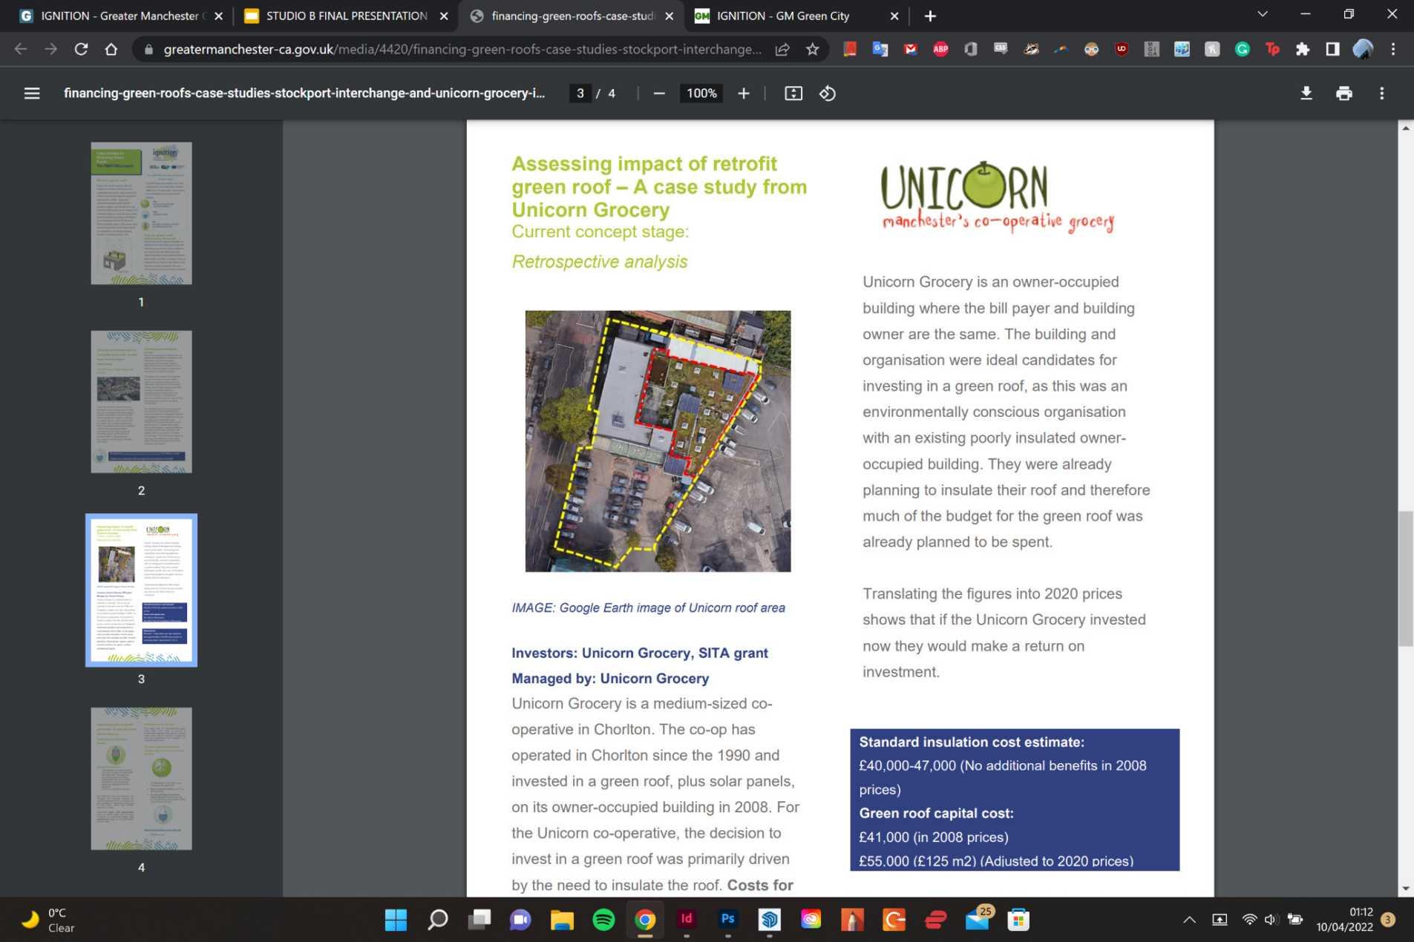Click 'Standard insulation cost estimate:' heading
Image resolution: width=1414 pixels, height=942 pixels.
pos(972,742)
